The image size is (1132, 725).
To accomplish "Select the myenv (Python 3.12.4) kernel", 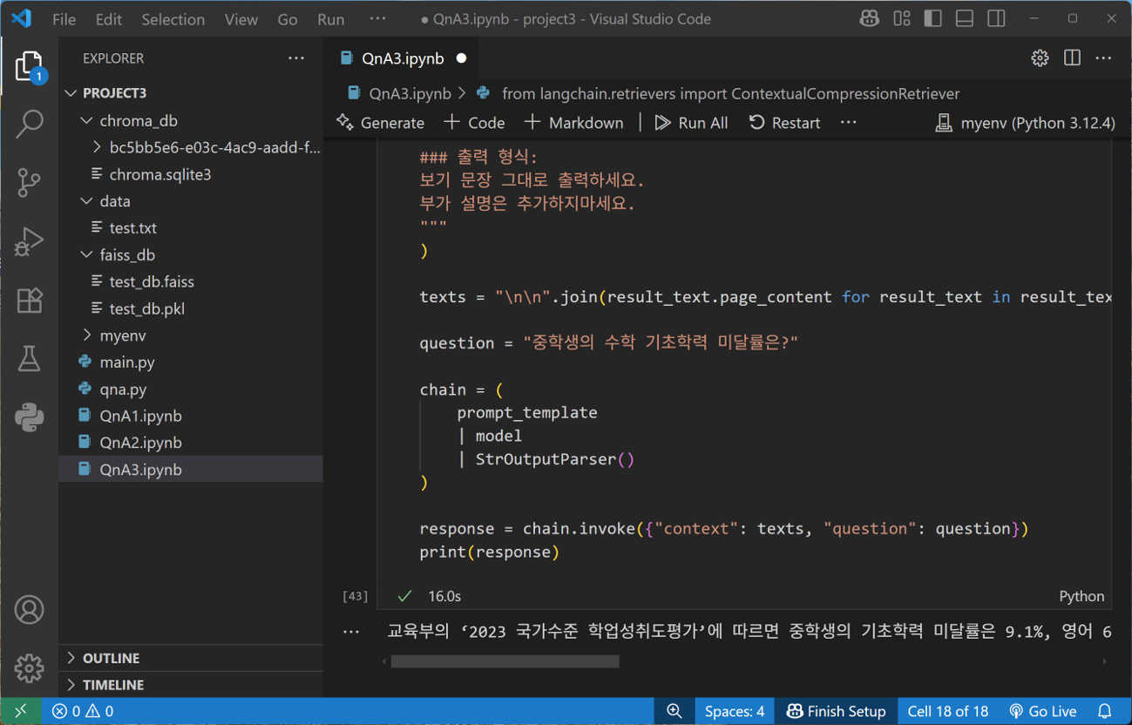I will pos(1025,123).
